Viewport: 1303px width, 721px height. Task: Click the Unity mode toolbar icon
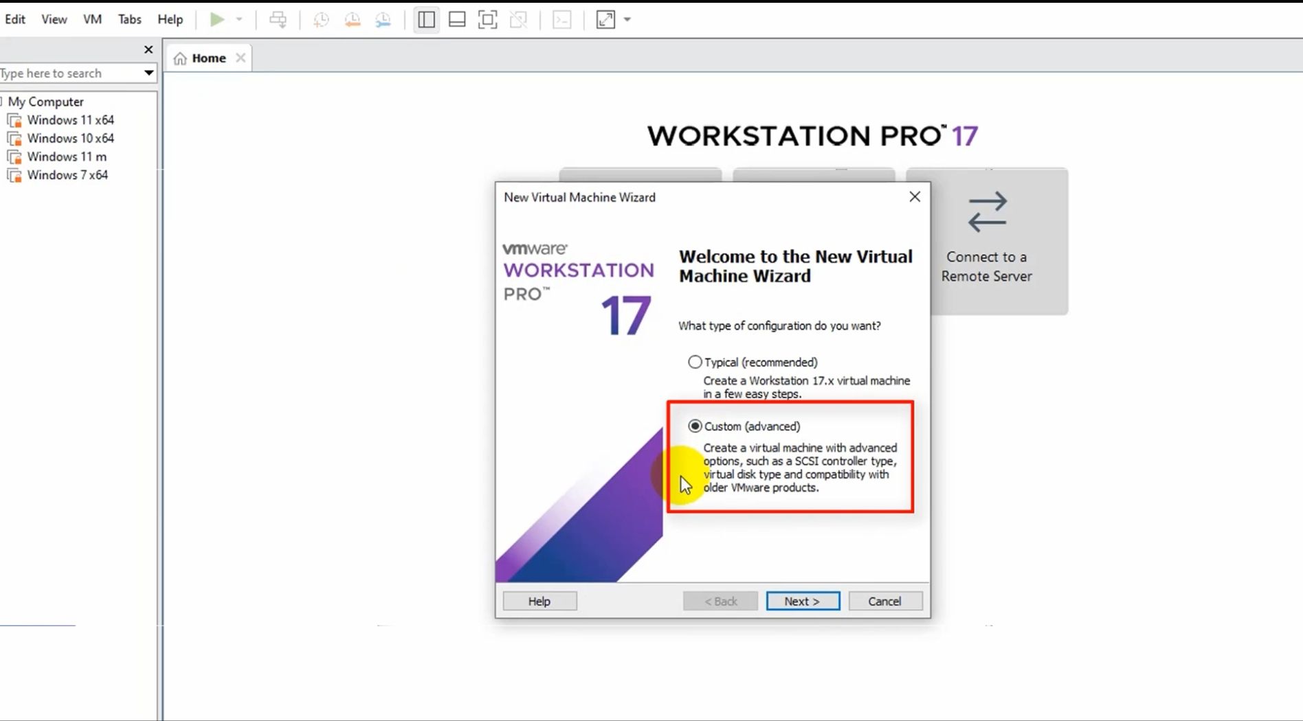pyautogui.click(x=519, y=19)
